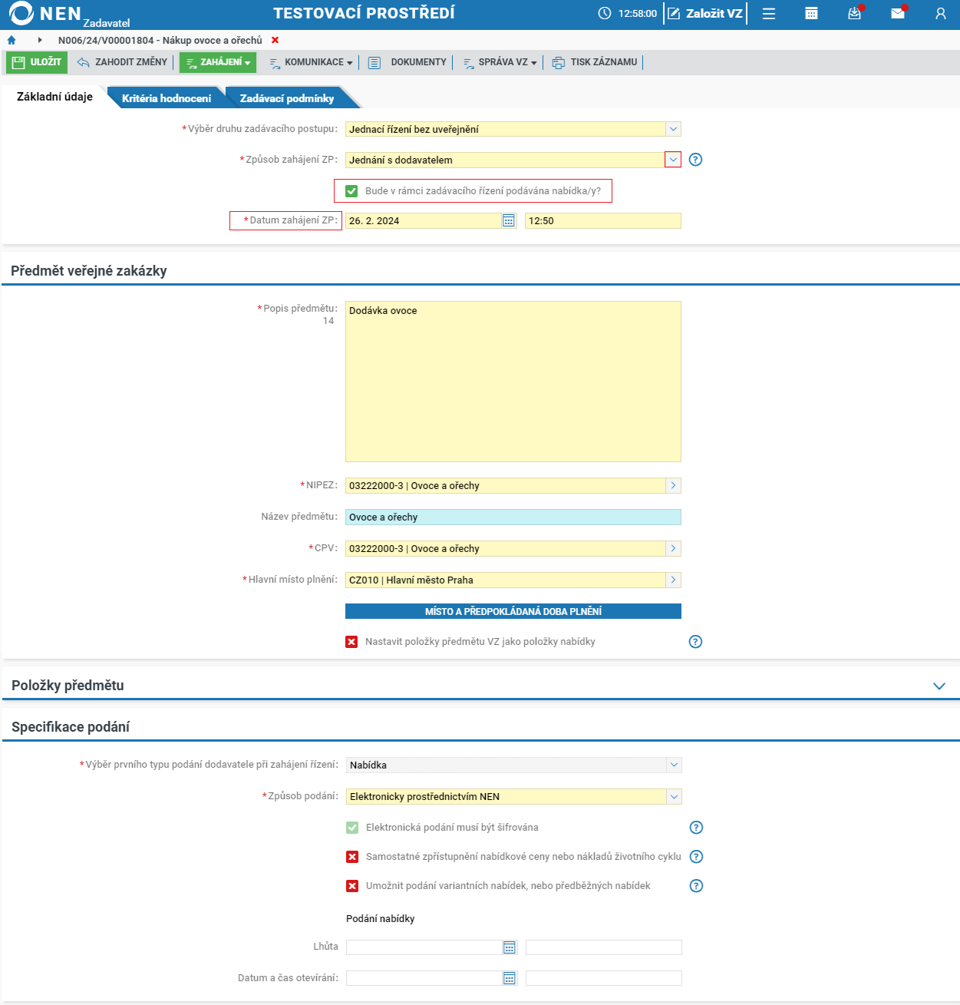960x1005 pixels.
Task: Open the calendar picker for Datum zahájení ZP
Action: pyautogui.click(x=509, y=221)
